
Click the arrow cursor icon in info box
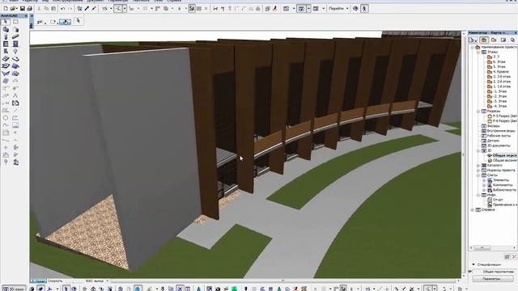point(79,21)
